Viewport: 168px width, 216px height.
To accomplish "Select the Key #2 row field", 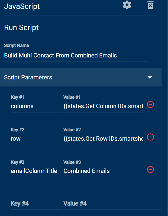I will point(36,138).
